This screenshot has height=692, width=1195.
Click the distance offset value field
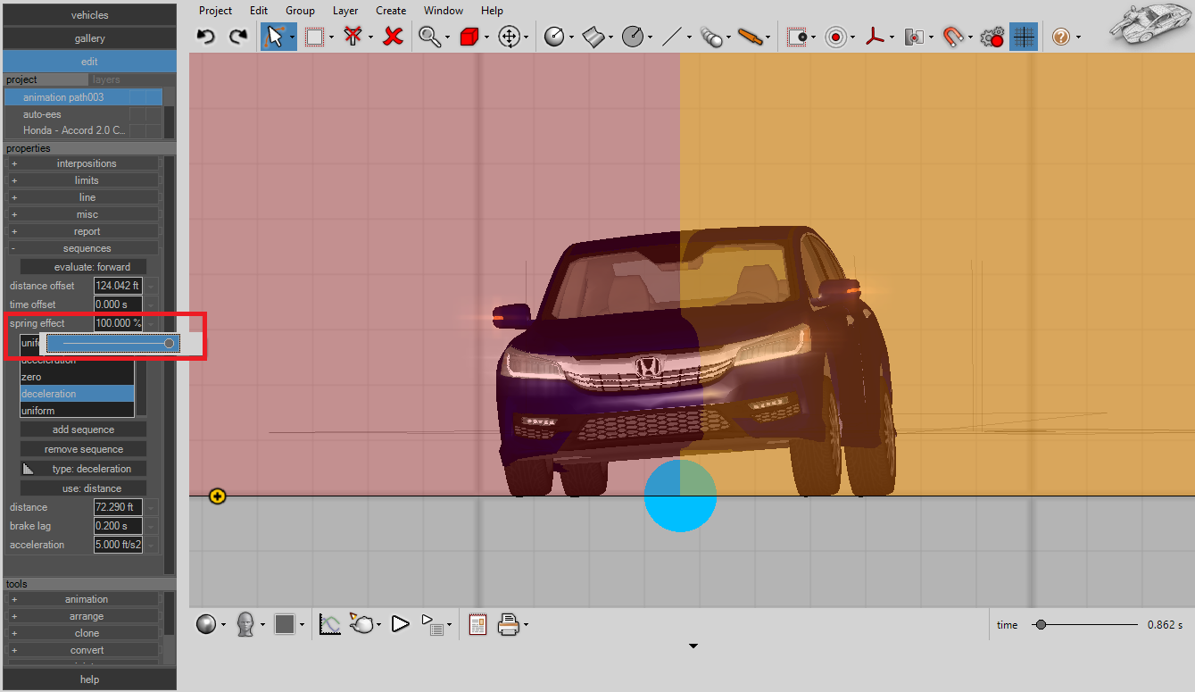(x=118, y=286)
